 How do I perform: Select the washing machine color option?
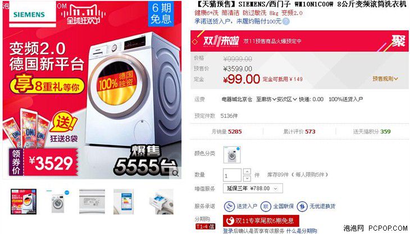(x=232, y=155)
